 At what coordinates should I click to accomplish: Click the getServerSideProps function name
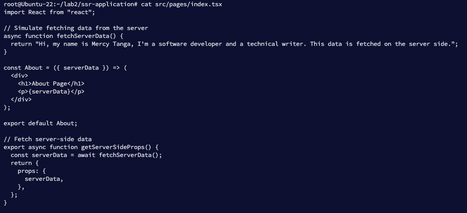(x=115, y=147)
